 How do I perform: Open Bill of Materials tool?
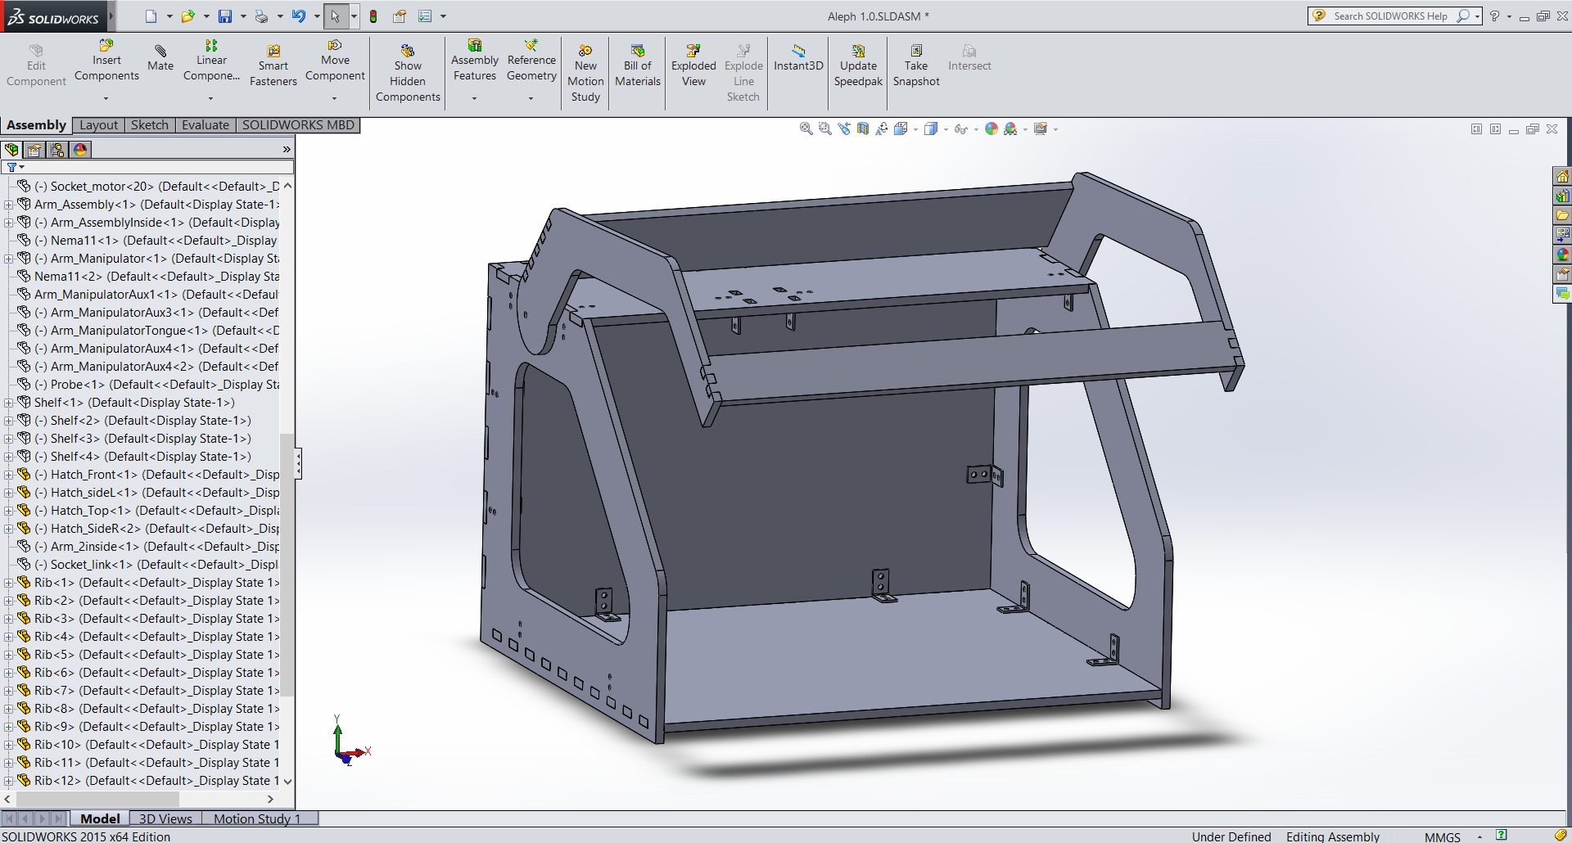[638, 65]
